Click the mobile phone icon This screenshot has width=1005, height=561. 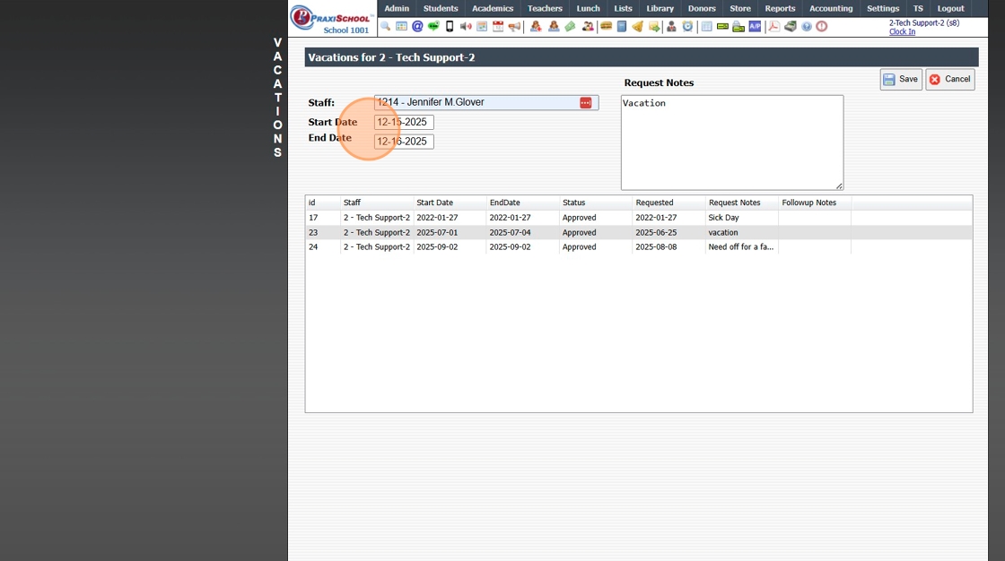[450, 27]
